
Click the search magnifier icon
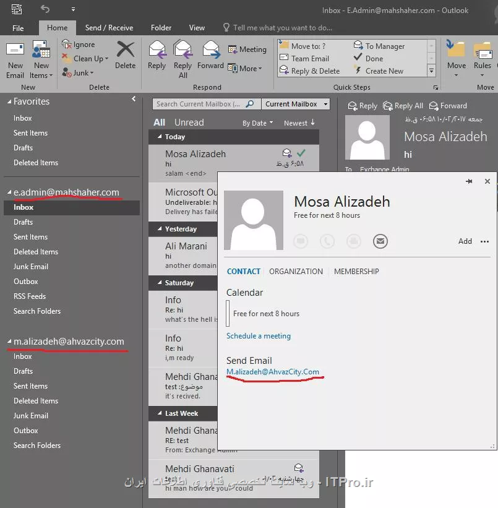pos(250,104)
